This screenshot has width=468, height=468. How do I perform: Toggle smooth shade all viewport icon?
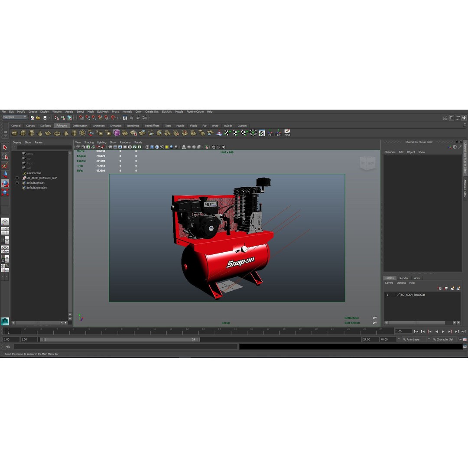152,147
